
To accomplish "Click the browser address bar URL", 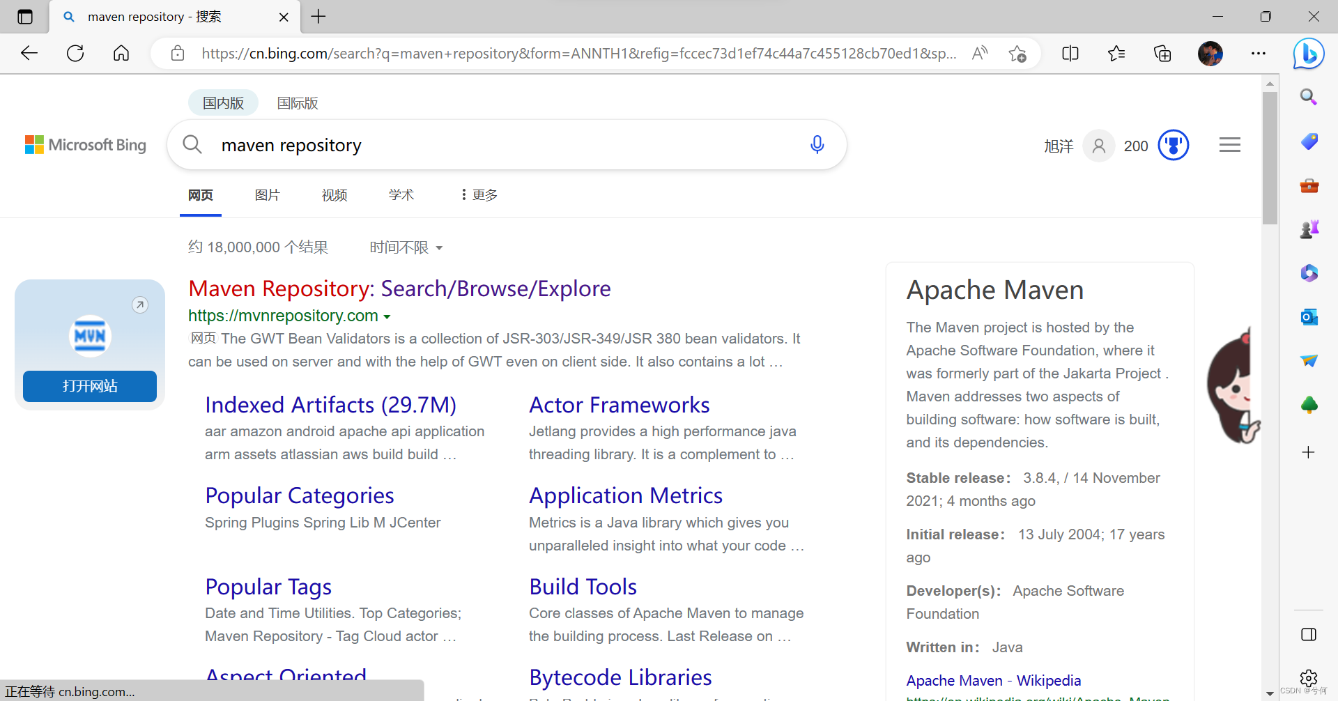I will click(x=578, y=54).
